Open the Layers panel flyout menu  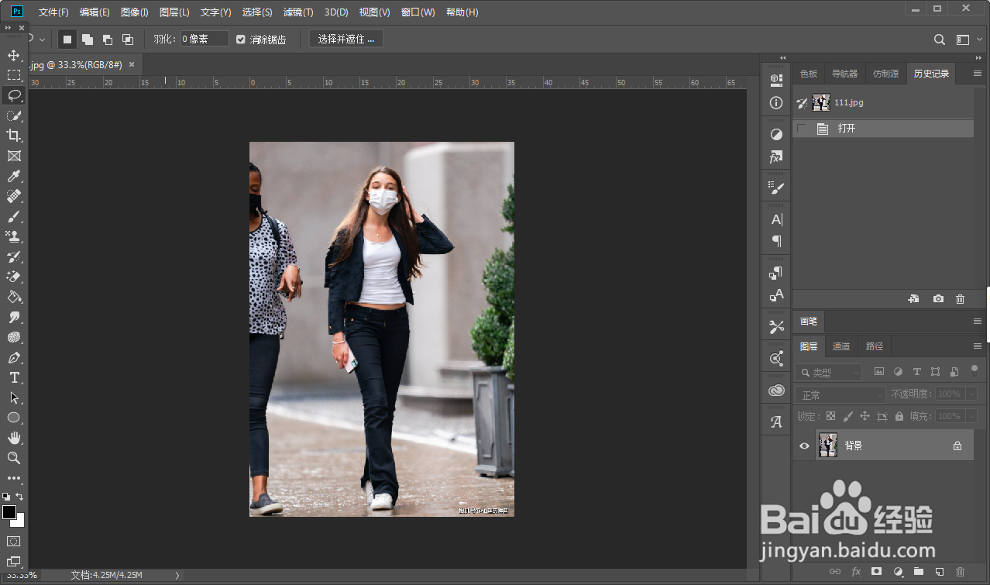click(976, 346)
